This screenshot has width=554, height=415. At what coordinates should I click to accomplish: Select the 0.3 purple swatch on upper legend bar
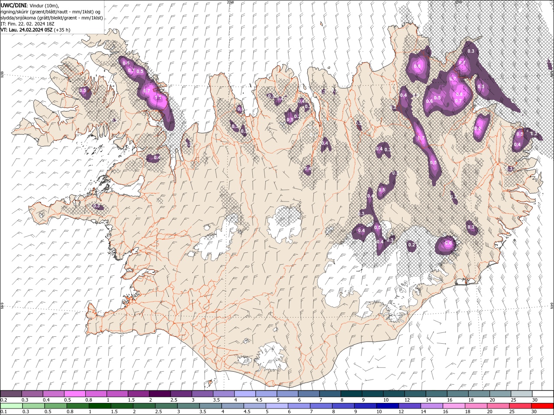[32, 394]
